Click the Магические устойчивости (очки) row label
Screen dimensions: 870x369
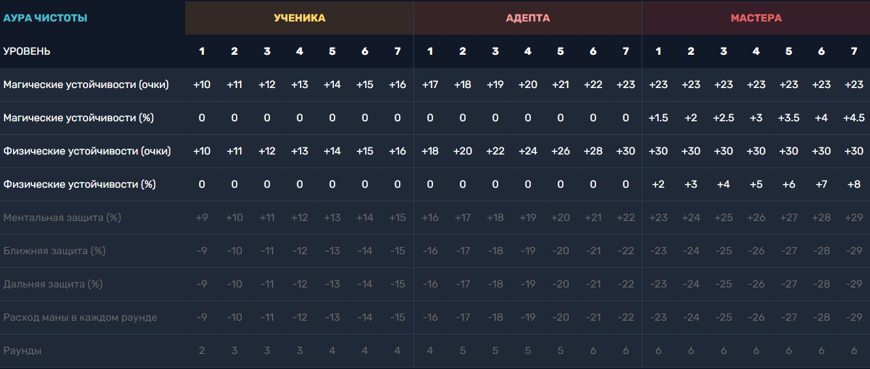(86, 85)
